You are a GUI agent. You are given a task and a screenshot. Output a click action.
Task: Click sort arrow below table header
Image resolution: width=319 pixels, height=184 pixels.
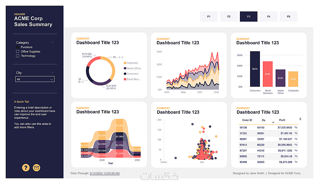click(273, 122)
